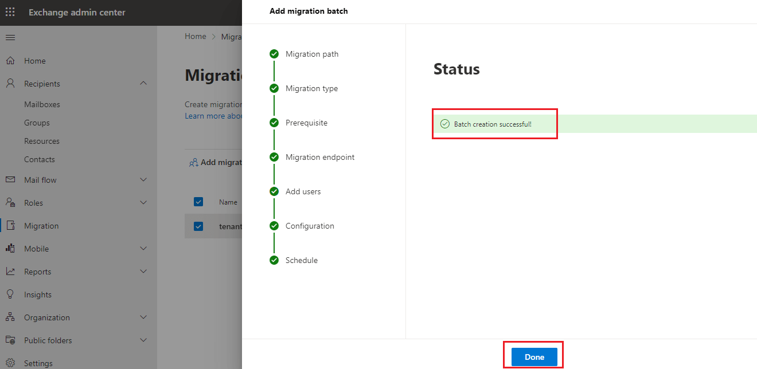
Task: Expand the Organization section chevron
Action: [x=143, y=317]
